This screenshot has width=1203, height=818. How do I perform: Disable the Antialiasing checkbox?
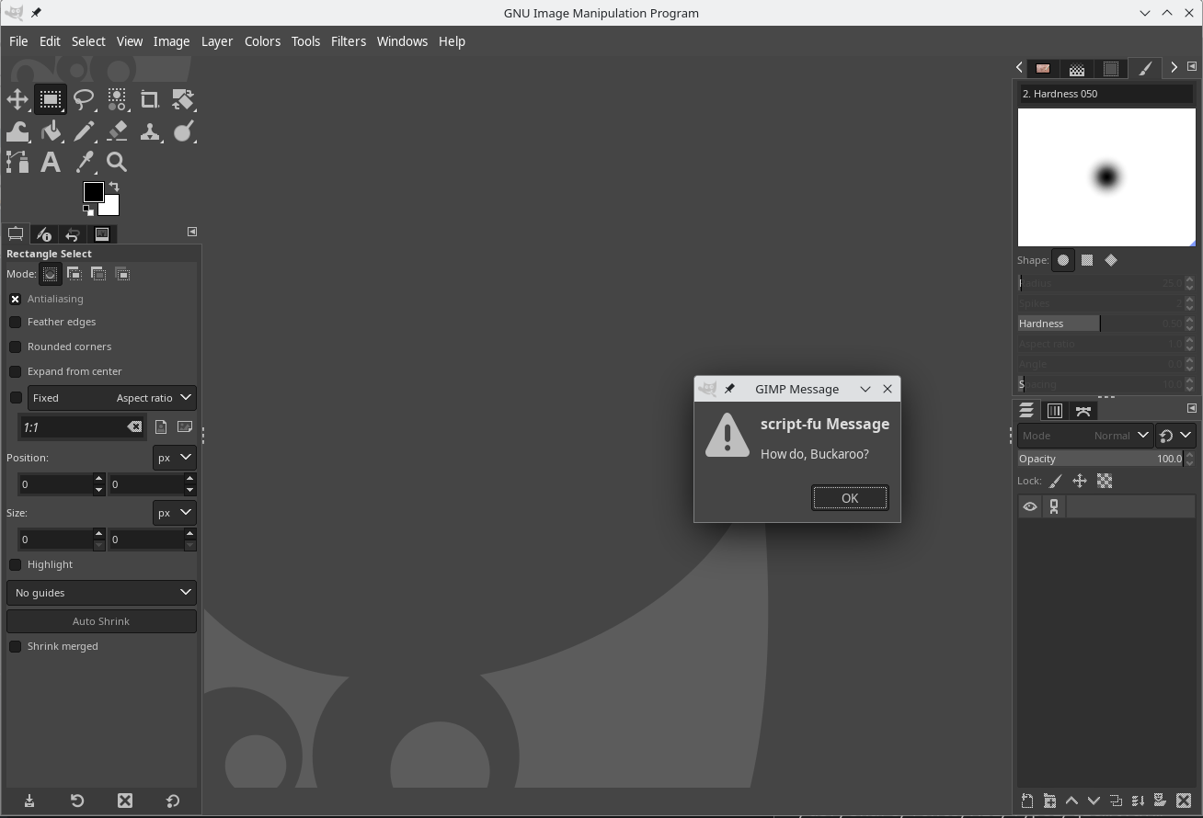16,299
